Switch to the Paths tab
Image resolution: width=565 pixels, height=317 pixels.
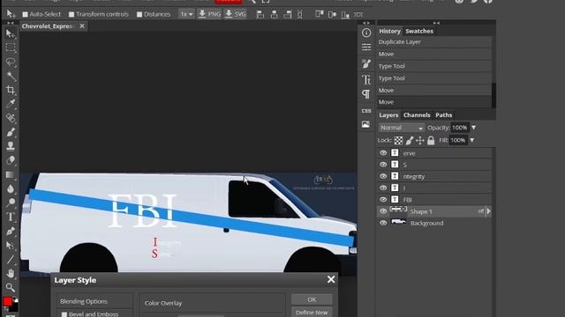443,115
